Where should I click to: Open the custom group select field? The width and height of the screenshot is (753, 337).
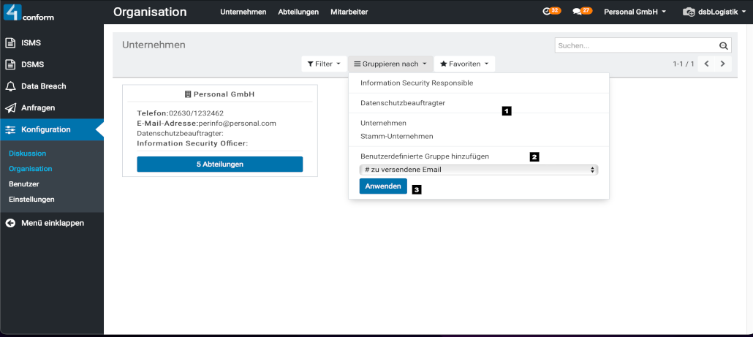(x=479, y=170)
